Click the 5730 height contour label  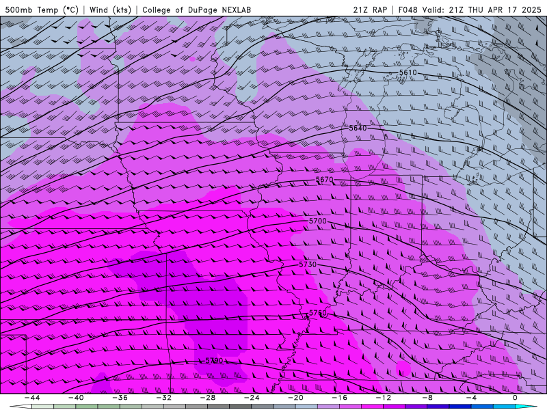coord(308,264)
